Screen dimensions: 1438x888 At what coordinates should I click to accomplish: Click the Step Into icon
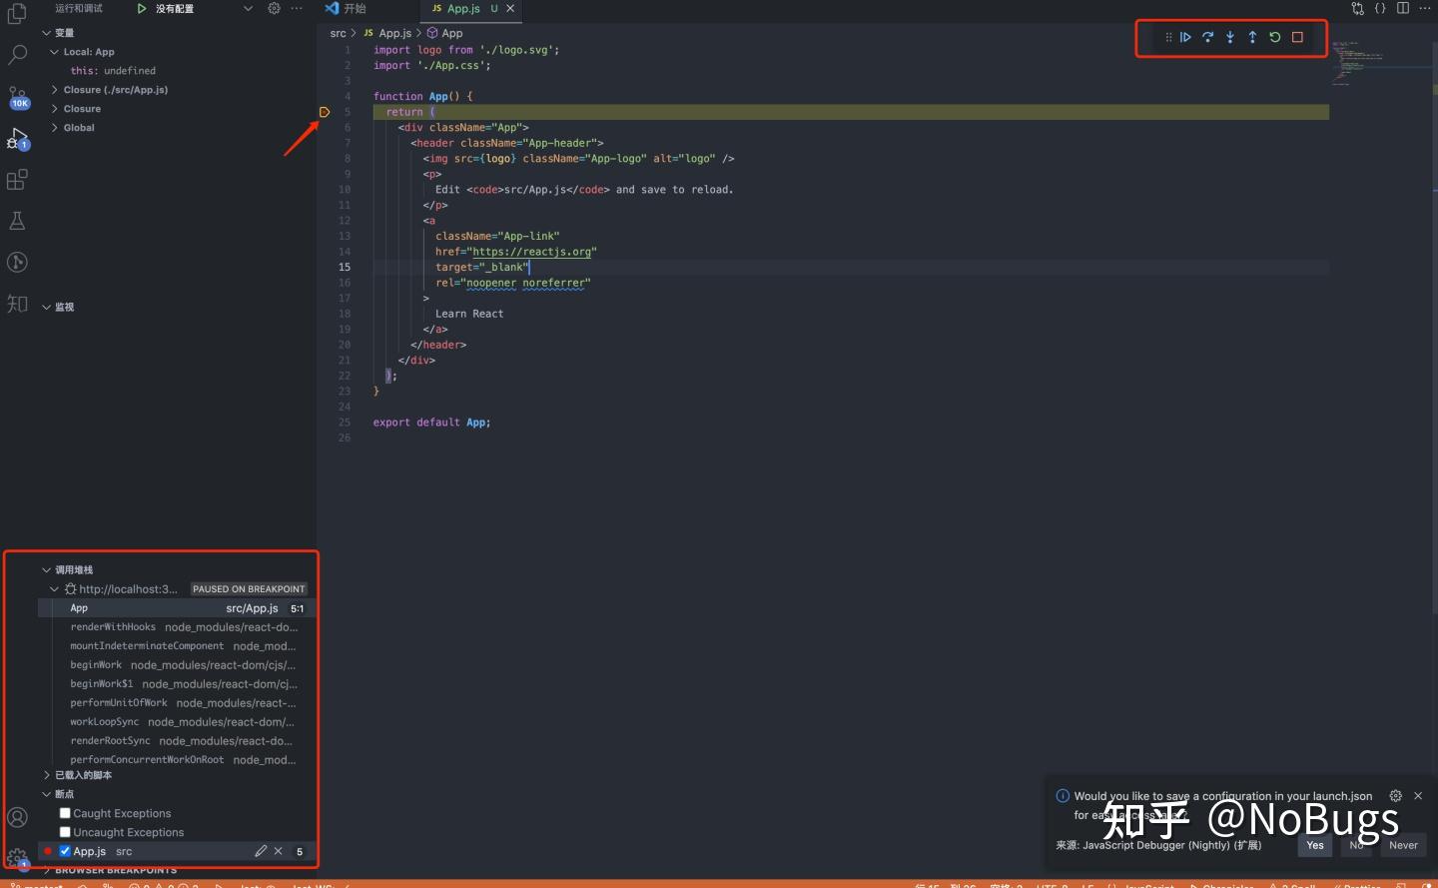(x=1230, y=37)
